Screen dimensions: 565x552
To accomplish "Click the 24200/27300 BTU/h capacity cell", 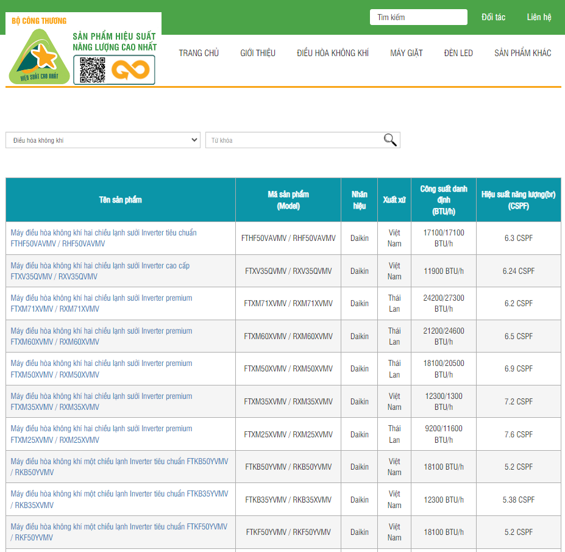I will coord(444,303).
